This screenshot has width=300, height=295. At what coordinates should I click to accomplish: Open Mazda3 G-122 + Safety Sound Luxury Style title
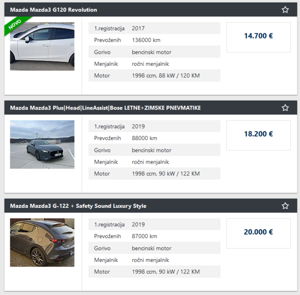pos(78,206)
